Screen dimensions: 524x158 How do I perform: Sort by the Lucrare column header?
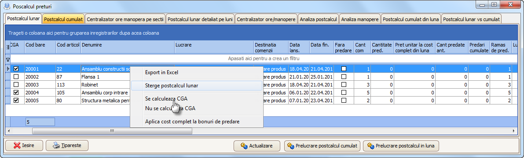pos(214,47)
